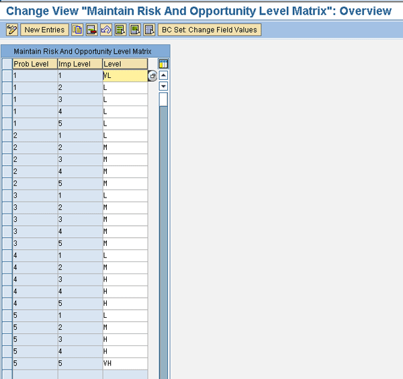Click BC Set: Change Field Values button

coord(210,30)
